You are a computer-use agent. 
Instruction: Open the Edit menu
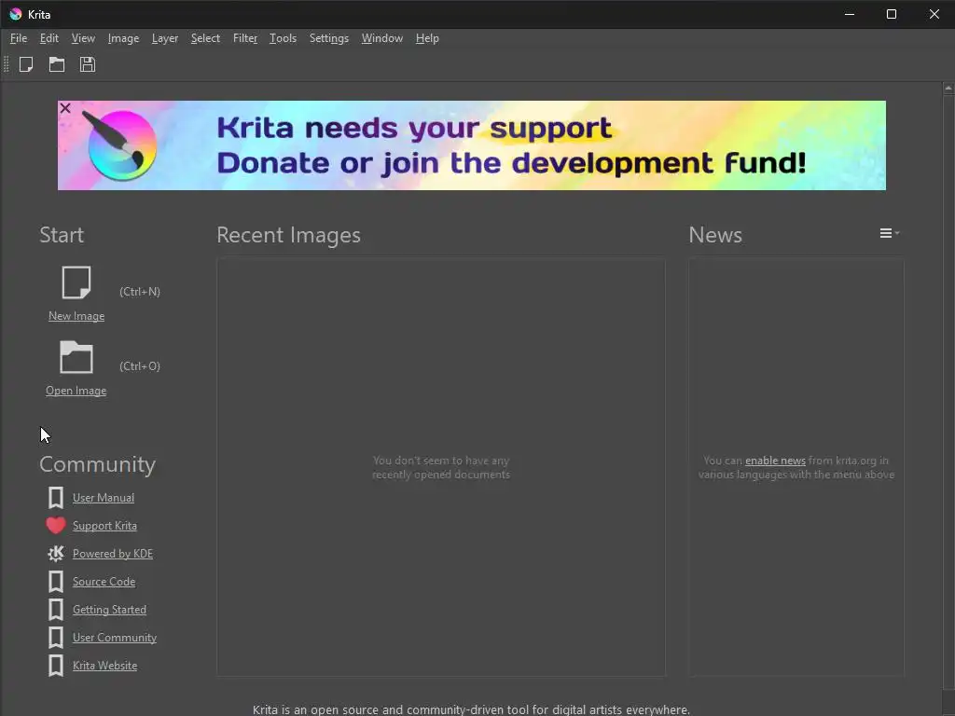tap(48, 38)
